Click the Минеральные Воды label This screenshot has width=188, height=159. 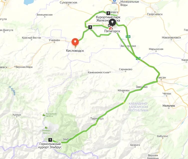point(129,3)
